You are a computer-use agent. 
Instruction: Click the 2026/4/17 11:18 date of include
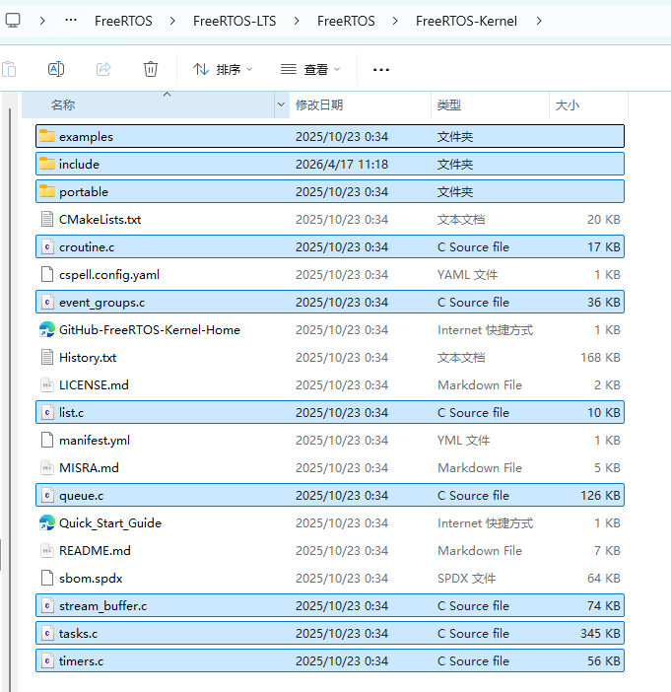[x=342, y=165]
